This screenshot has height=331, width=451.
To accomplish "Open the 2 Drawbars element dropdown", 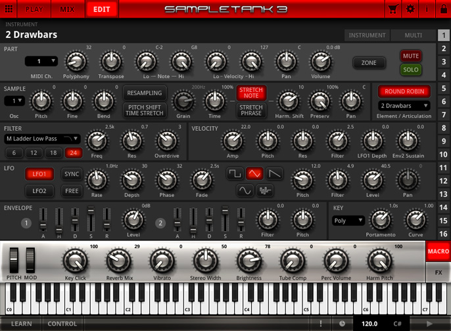I will (x=404, y=106).
